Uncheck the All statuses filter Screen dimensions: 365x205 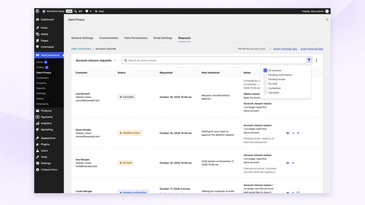[265, 70]
